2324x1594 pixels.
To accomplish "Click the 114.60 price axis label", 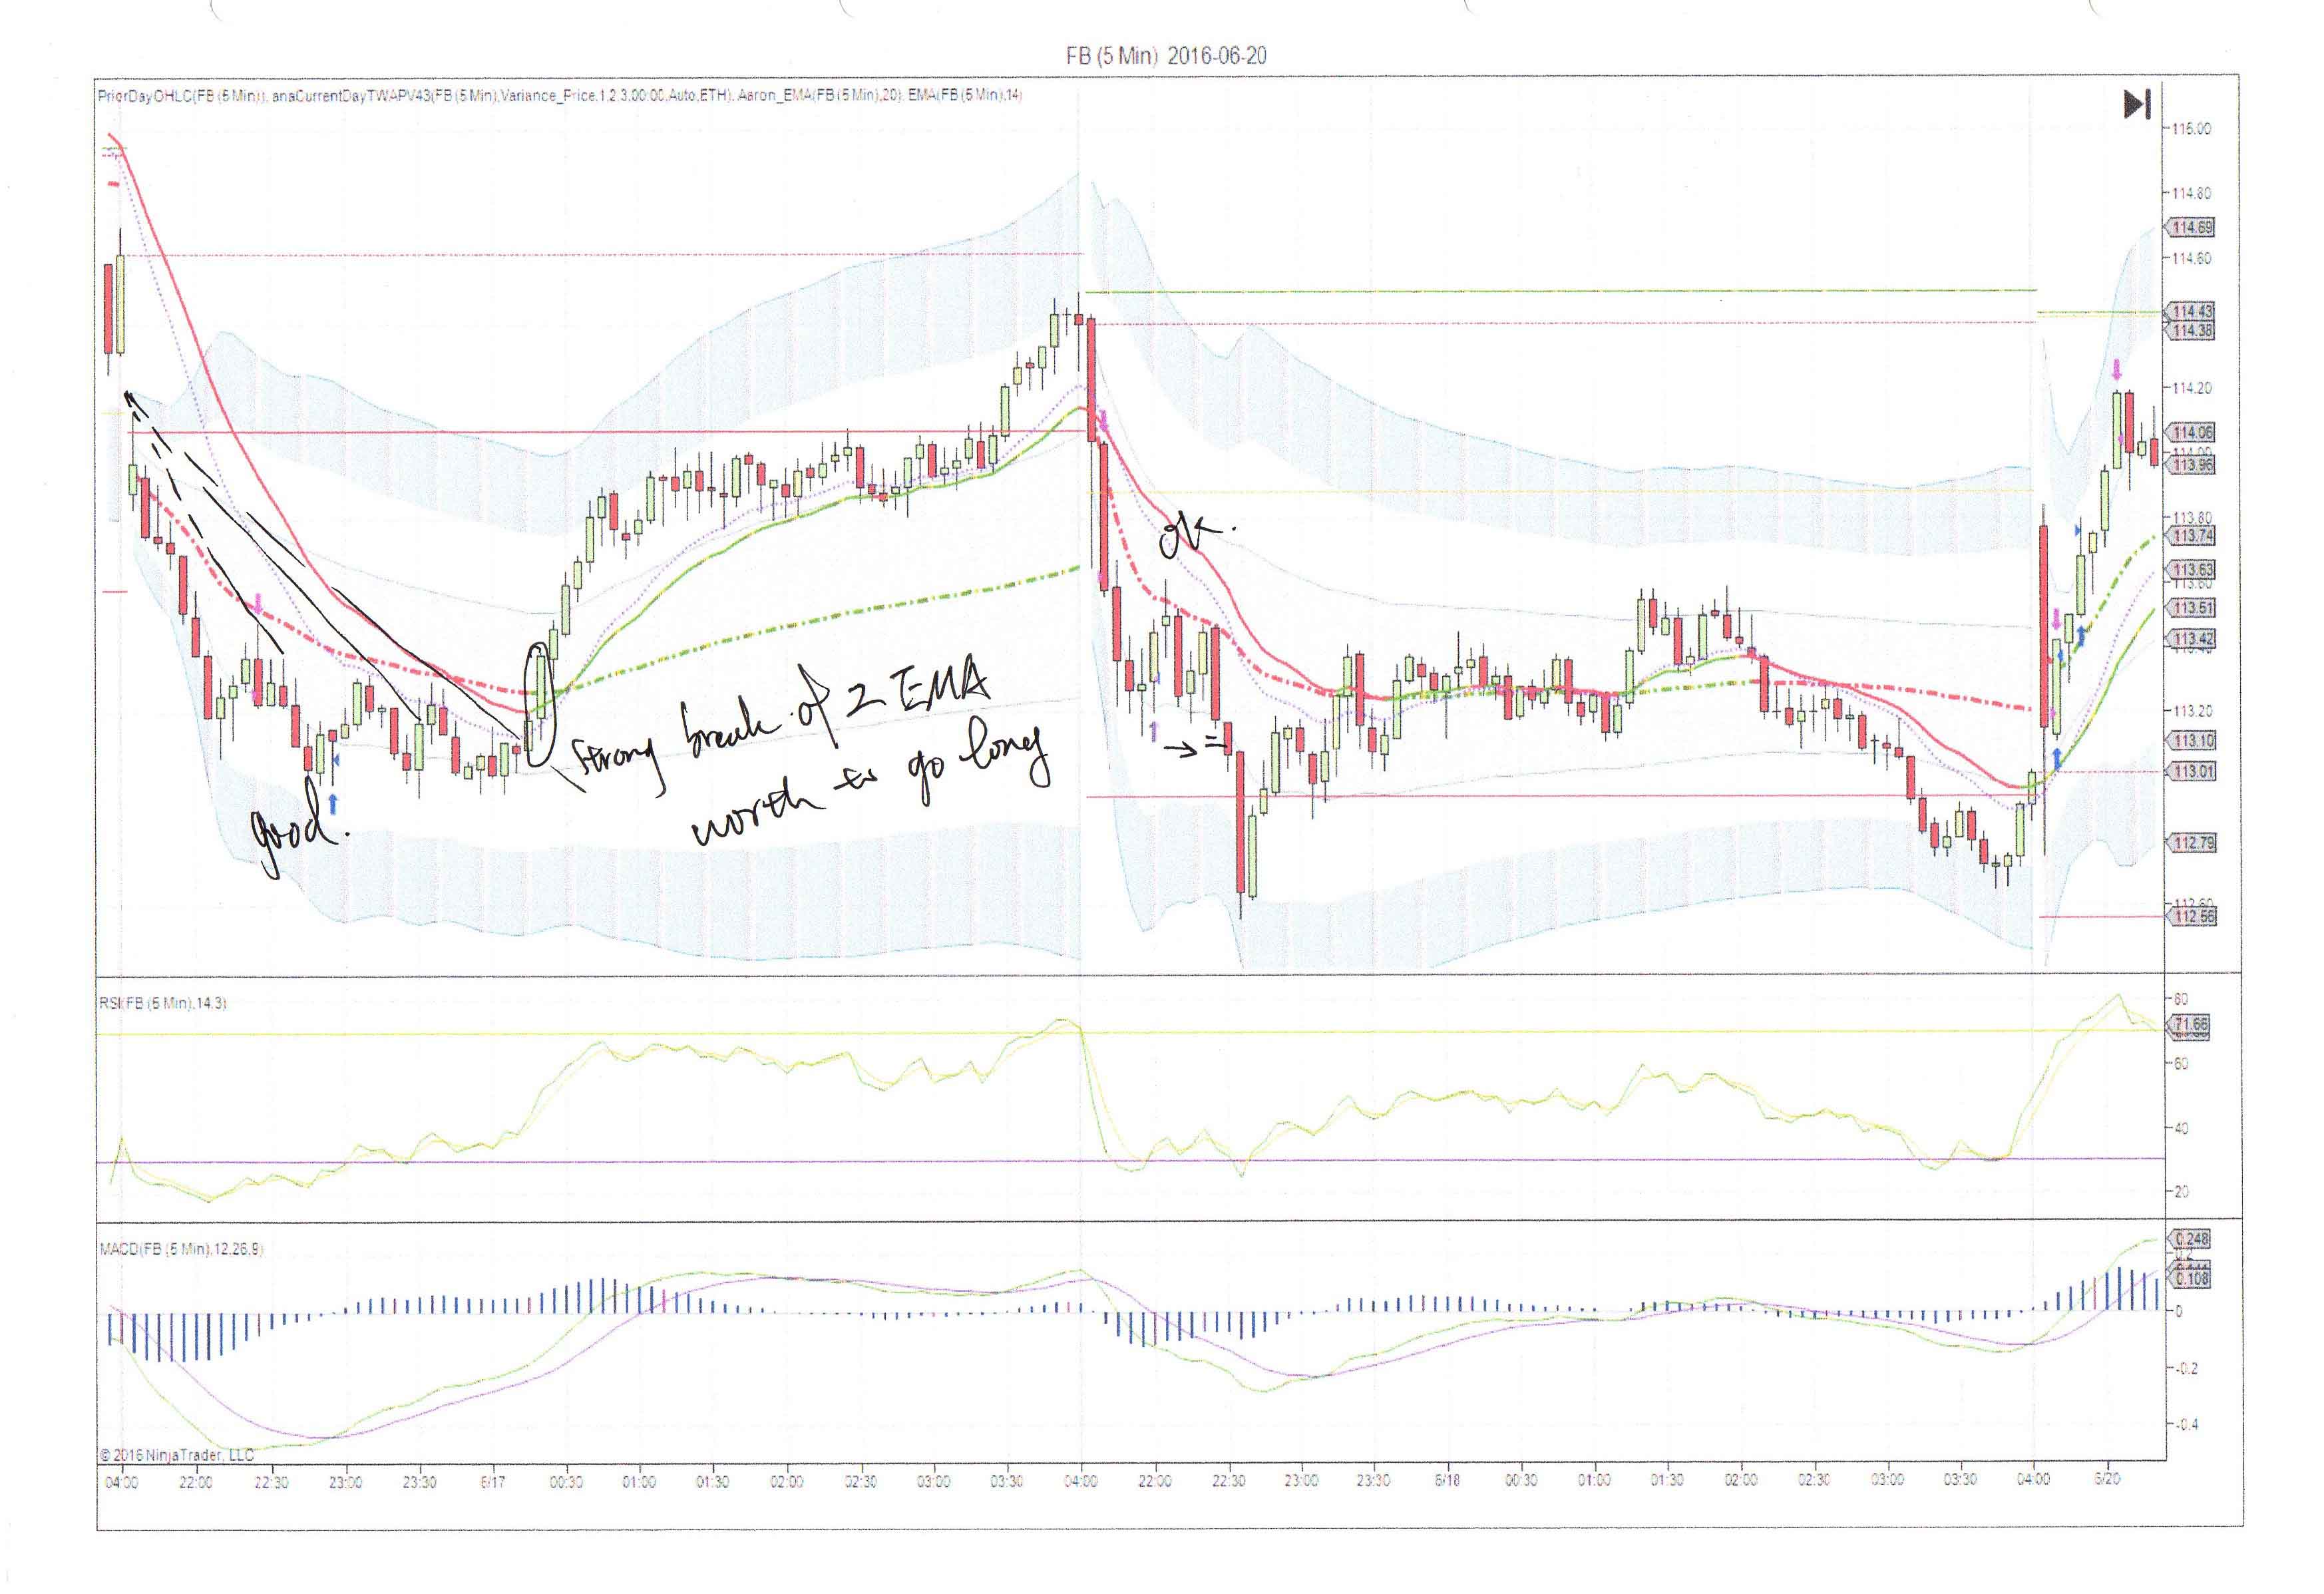I will (x=2192, y=259).
